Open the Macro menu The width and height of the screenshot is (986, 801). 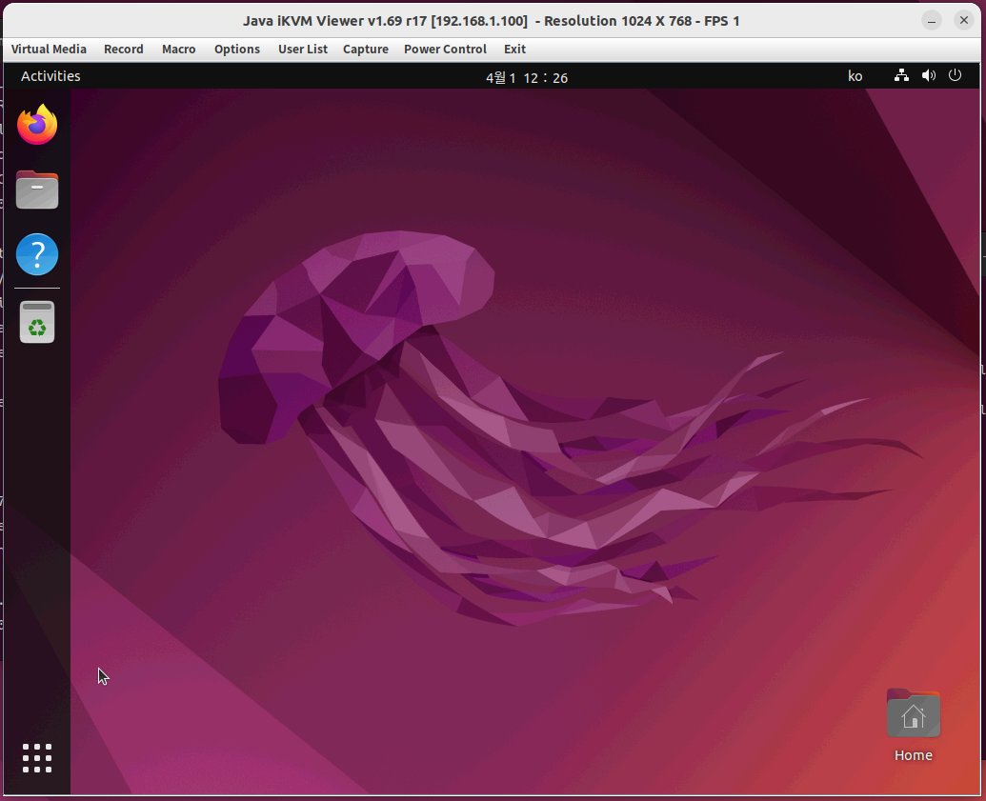(178, 49)
